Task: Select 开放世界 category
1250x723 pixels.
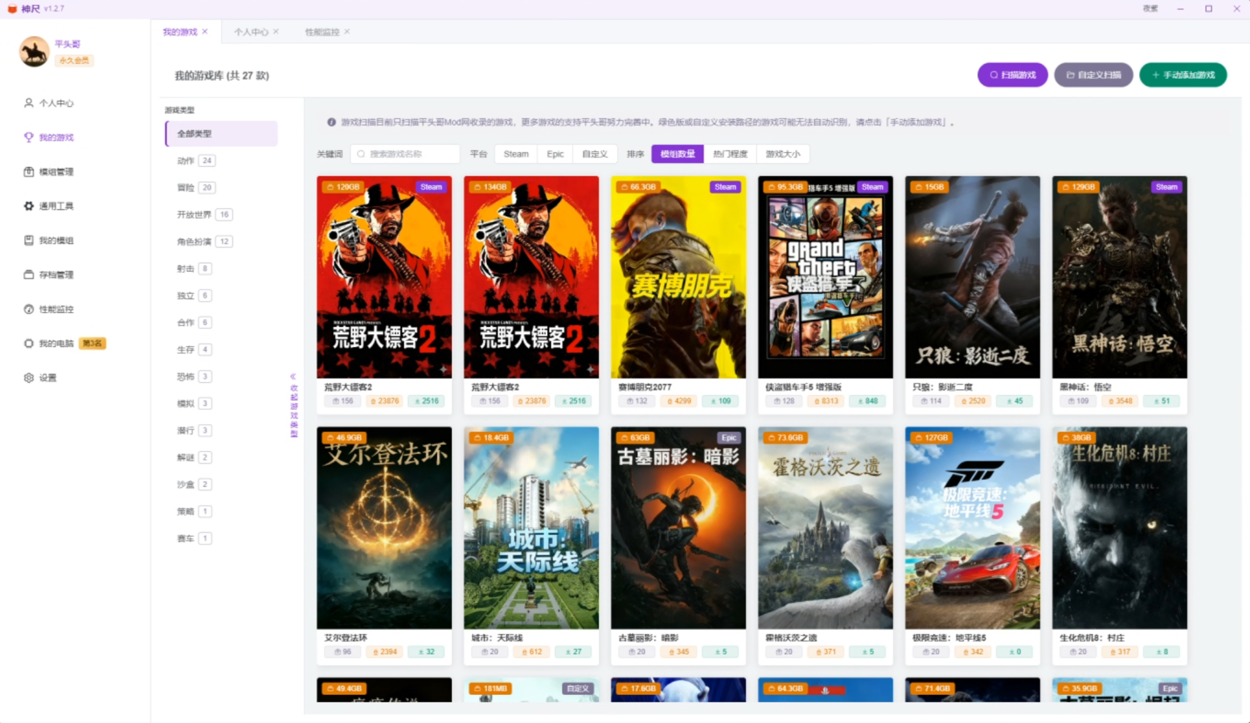Action: click(x=204, y=214)
